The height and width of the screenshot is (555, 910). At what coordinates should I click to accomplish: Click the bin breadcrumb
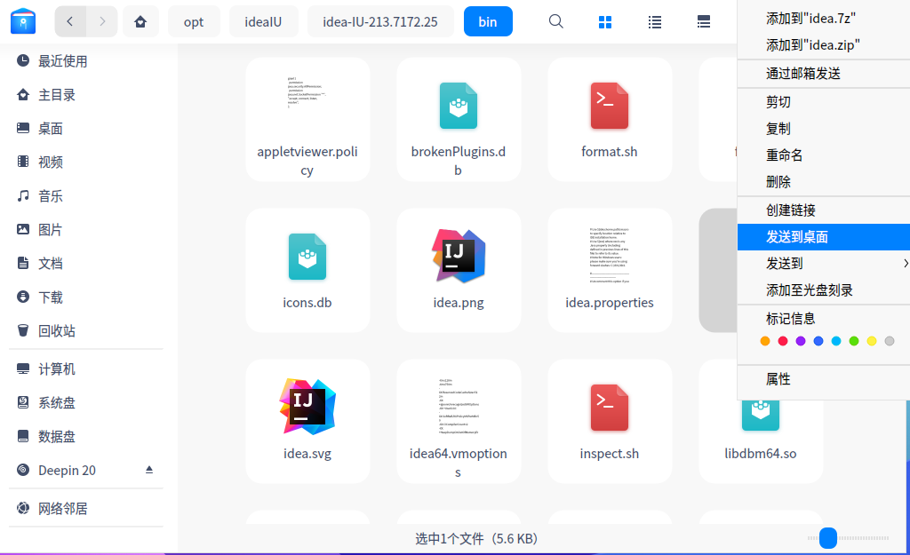(x=488, y=21)
